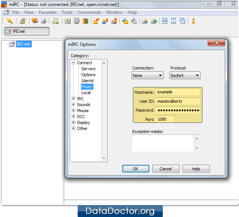The width and height of the screenshot is (239, 217).
Task: Expand the Mouse category
Action: point(74,111)
